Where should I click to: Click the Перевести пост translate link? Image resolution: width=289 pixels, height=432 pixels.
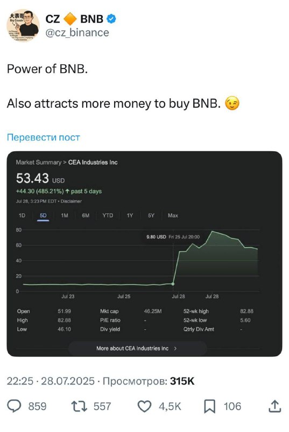coord(44,137)
